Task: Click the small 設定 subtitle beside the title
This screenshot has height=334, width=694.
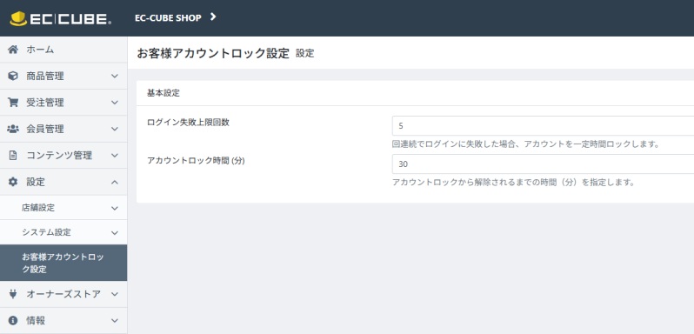Action: 305,54
